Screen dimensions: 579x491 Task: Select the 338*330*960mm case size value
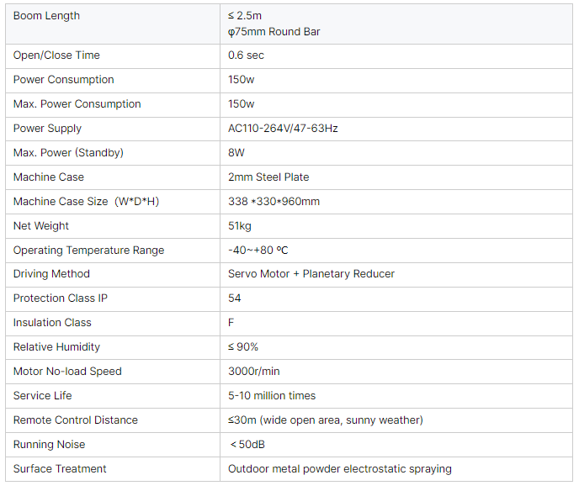[x=274, y=202]
